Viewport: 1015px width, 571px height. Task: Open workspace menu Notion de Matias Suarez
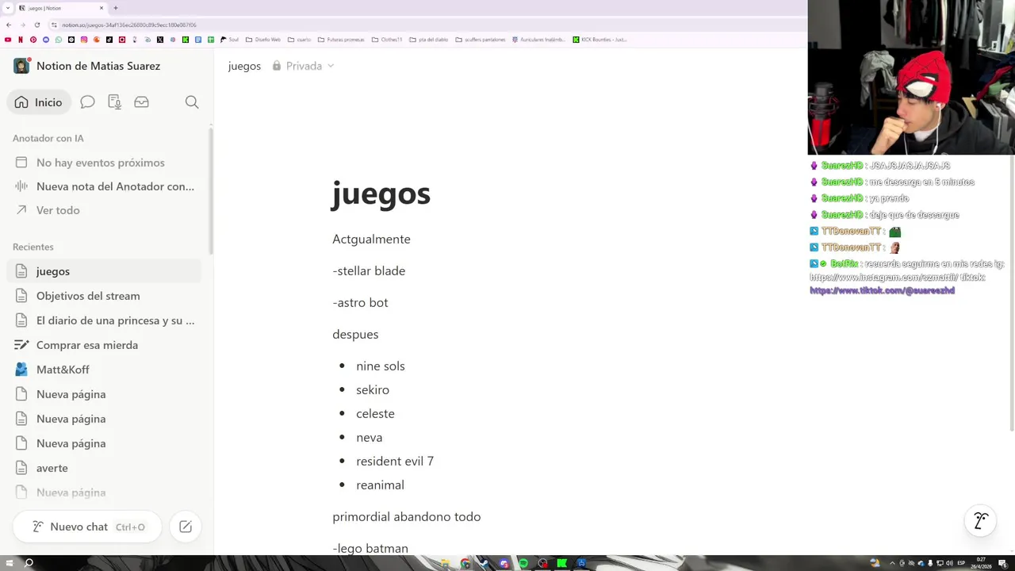(x=98, y=66)
